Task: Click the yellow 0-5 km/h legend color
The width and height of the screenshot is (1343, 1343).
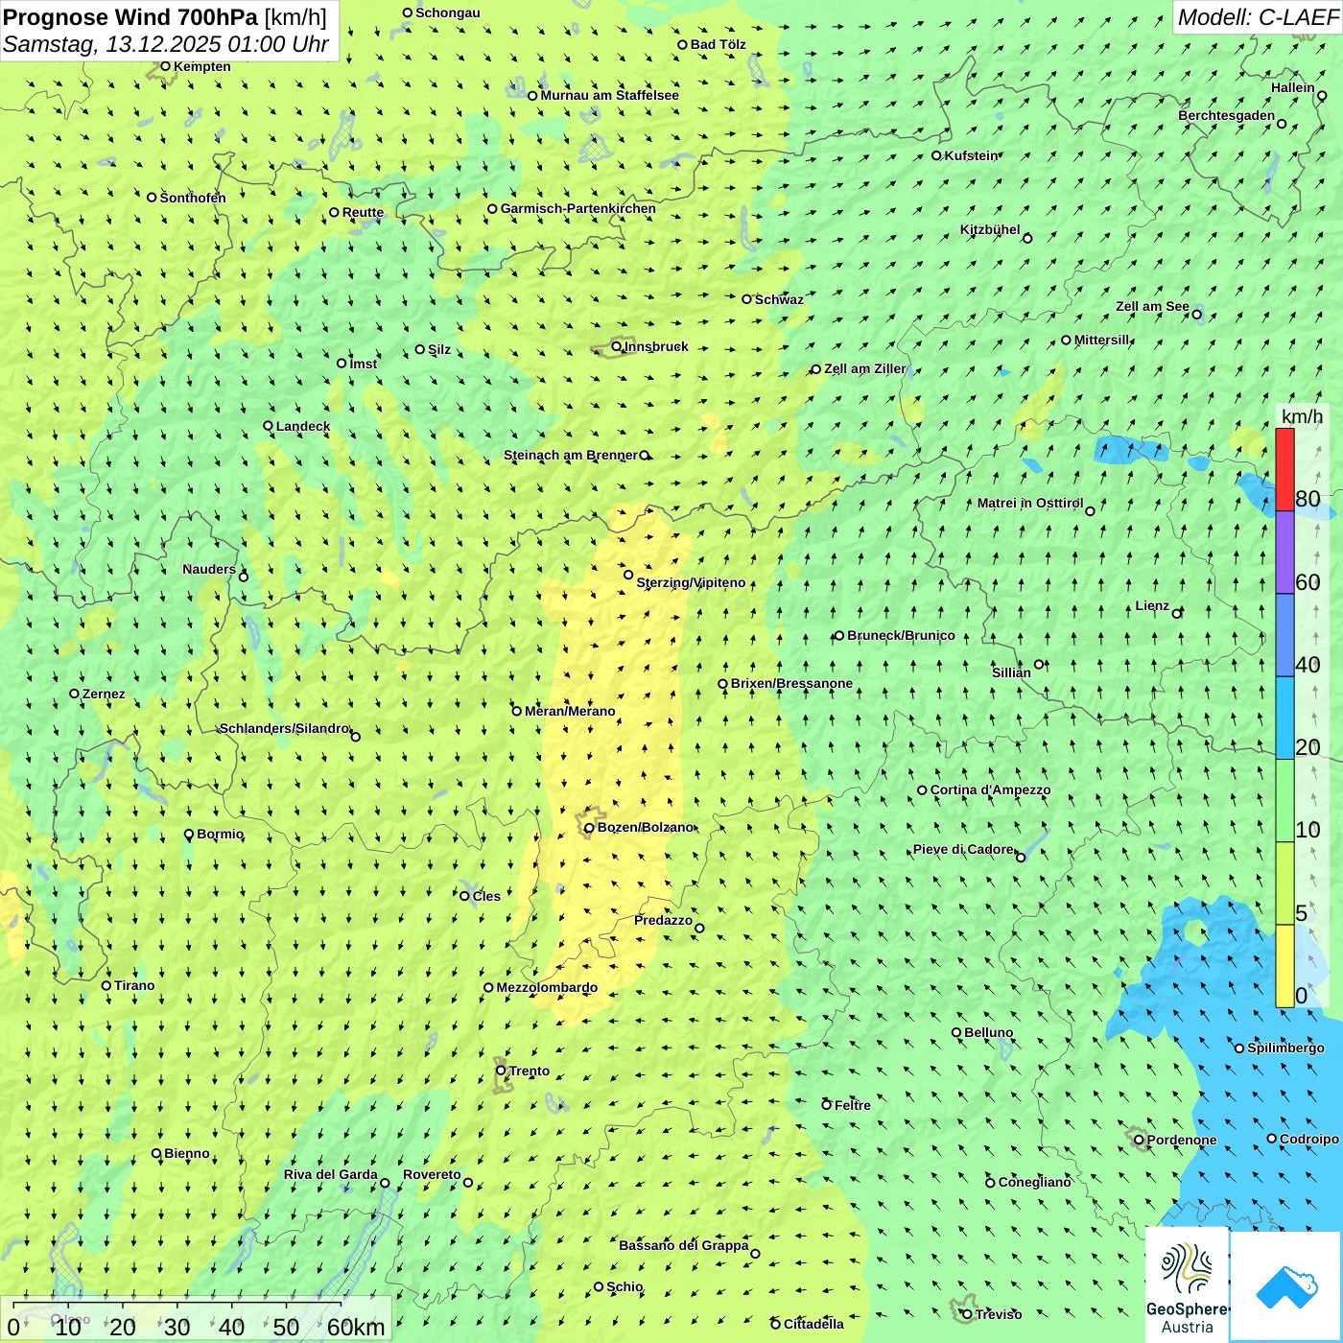Action: (x=1284, y=966)
